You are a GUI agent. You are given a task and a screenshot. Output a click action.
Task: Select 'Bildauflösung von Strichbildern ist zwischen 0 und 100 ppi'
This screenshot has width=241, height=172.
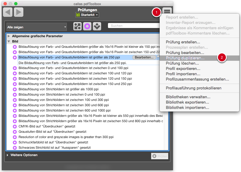click(x=62, y=94)
